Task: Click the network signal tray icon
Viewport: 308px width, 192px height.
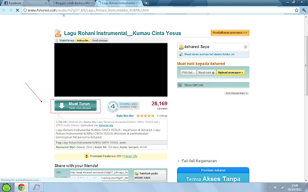Action: pos(282,188)
